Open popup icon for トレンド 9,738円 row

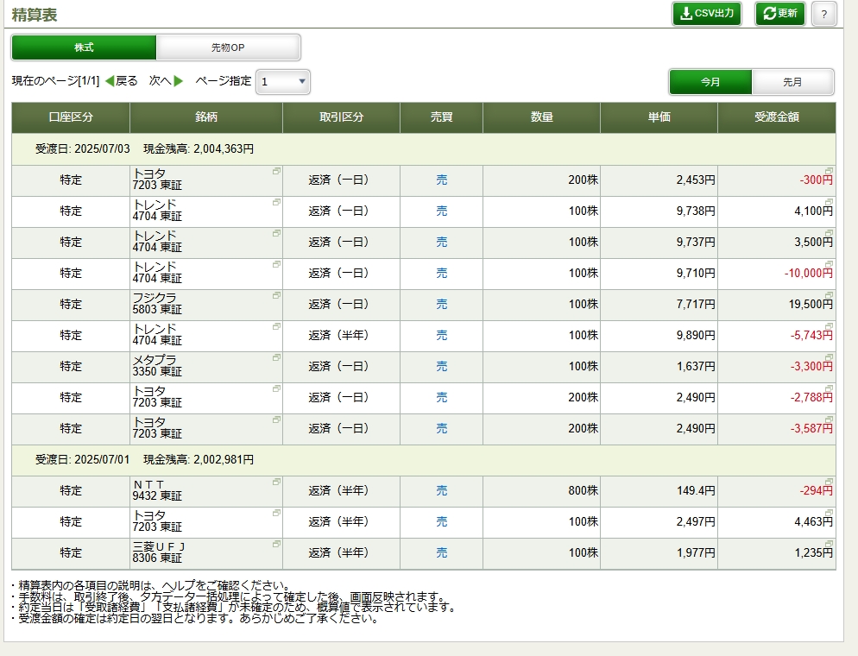pyautogui.click(x=276, y=203)
